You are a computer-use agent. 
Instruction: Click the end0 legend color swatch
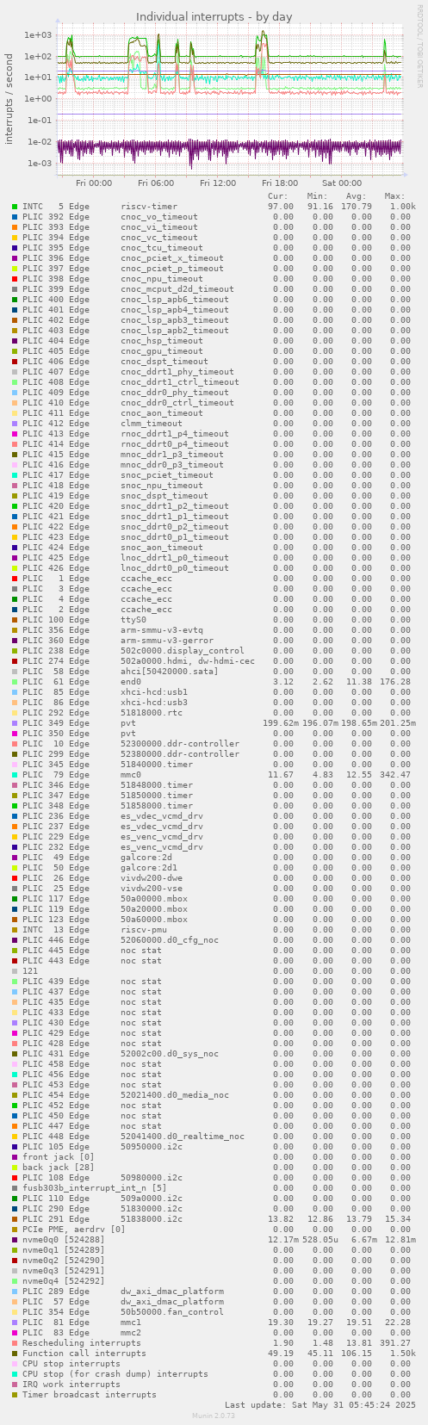(15, 682)
